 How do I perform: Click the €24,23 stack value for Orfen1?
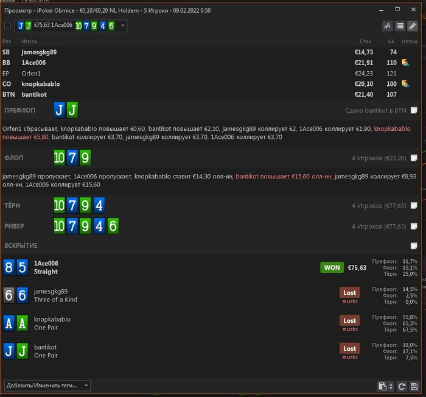point(364,74)
